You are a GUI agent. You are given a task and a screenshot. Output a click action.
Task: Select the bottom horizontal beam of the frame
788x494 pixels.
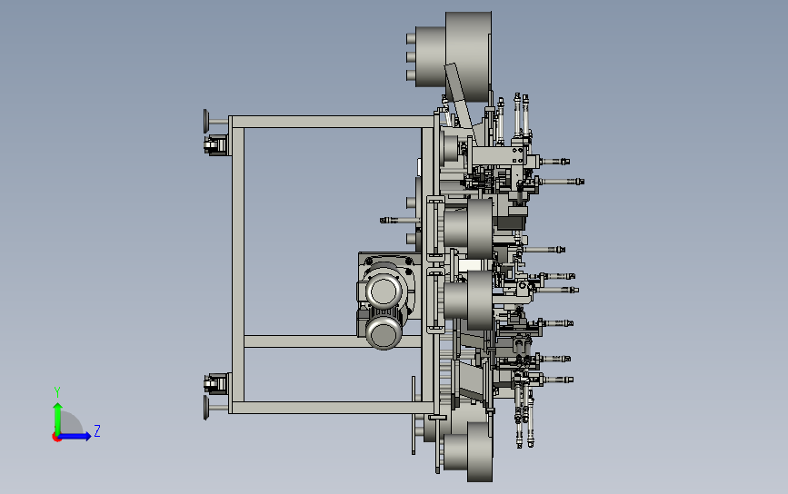(x=332, y=407)
